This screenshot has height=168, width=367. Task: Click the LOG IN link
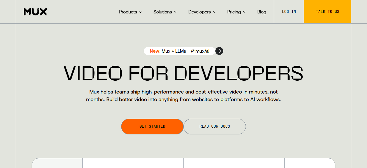pyautogui.click(x=289, y=12)
